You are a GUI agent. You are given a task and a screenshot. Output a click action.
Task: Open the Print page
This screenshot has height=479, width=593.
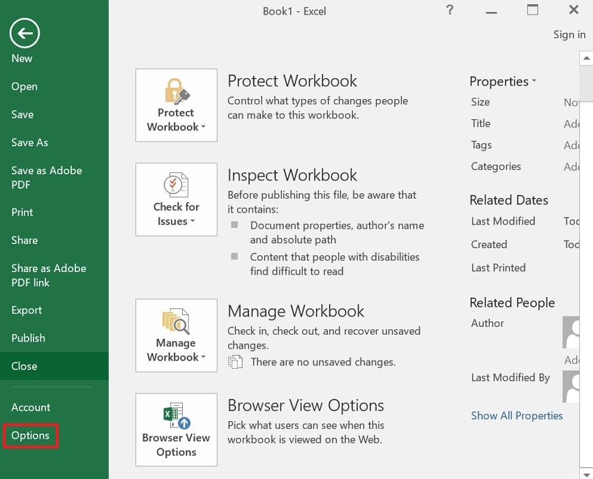click(x=22, y=212)
